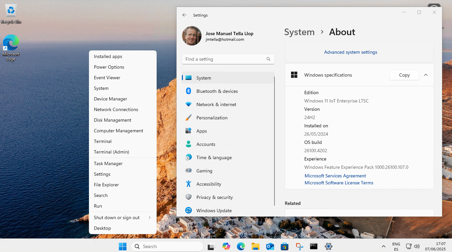Screen dimensions: 452x252
Task: Open Microsoft Store from the taskbar
Action: click(284, 246)
